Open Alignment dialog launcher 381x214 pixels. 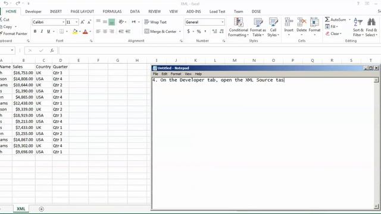click(181, 41)
